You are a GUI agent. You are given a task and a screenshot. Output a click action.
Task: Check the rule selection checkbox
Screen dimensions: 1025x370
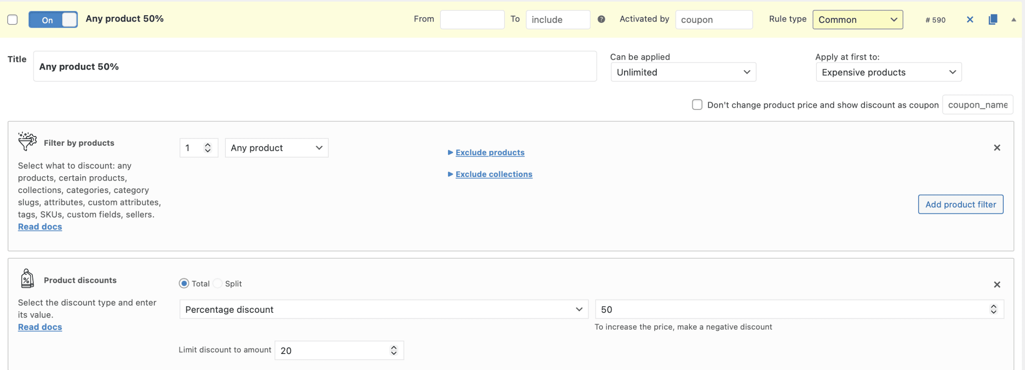[x=12, y=20]
